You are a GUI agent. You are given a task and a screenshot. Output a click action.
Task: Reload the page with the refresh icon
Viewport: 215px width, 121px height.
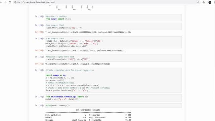10,2
